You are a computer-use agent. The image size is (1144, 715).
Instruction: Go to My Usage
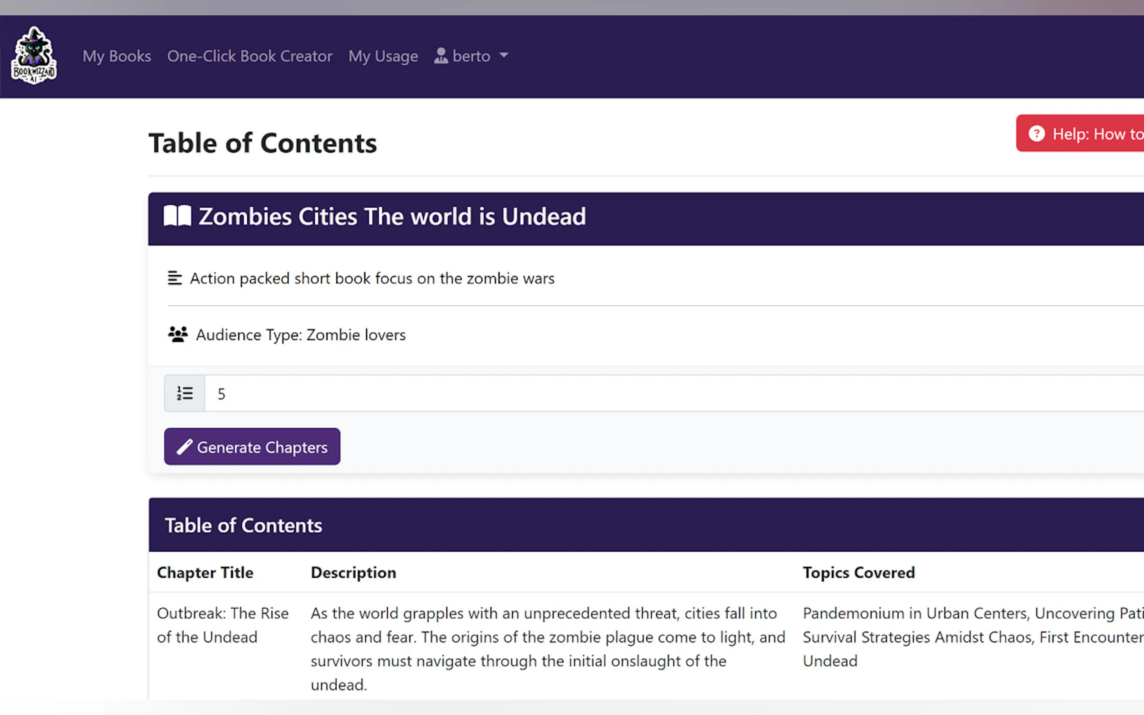point(383,56)
